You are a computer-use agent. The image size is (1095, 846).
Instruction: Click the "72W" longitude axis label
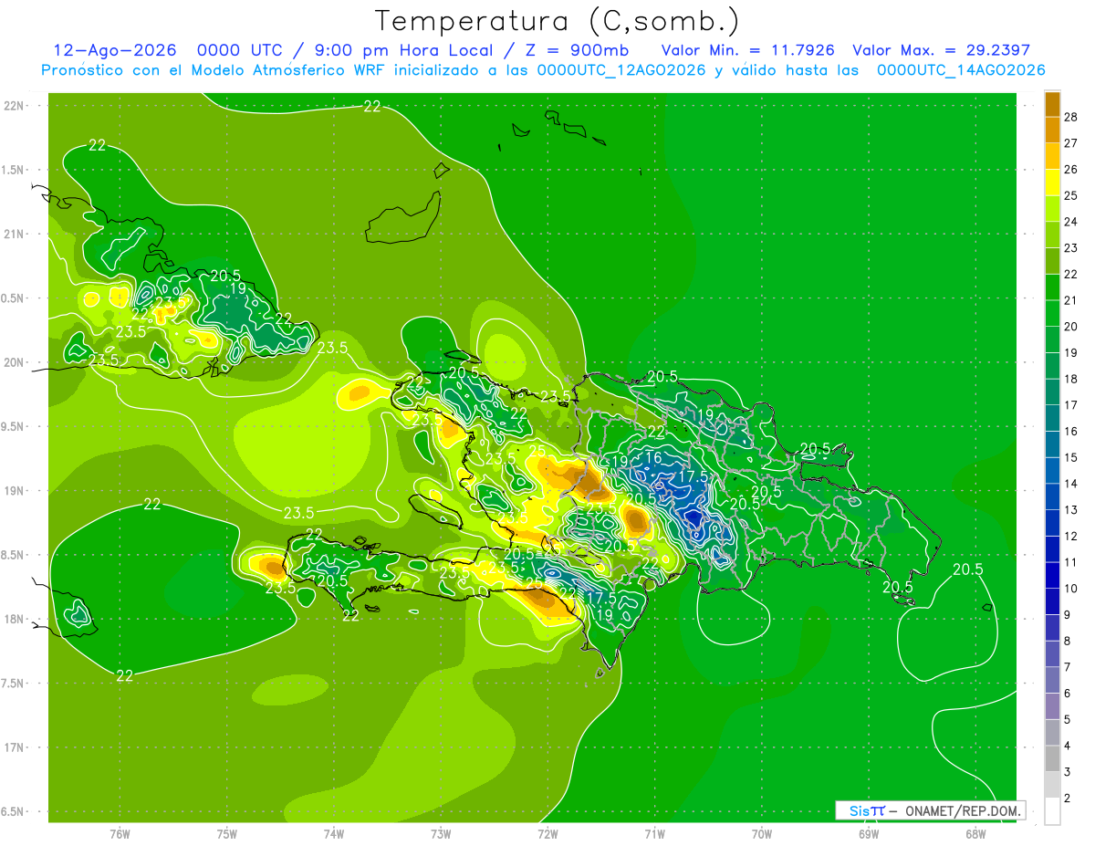pyautogui.click(x=547, y=833)
